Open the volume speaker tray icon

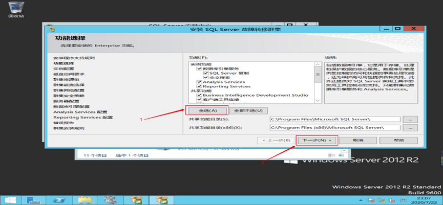click(392, 200)
